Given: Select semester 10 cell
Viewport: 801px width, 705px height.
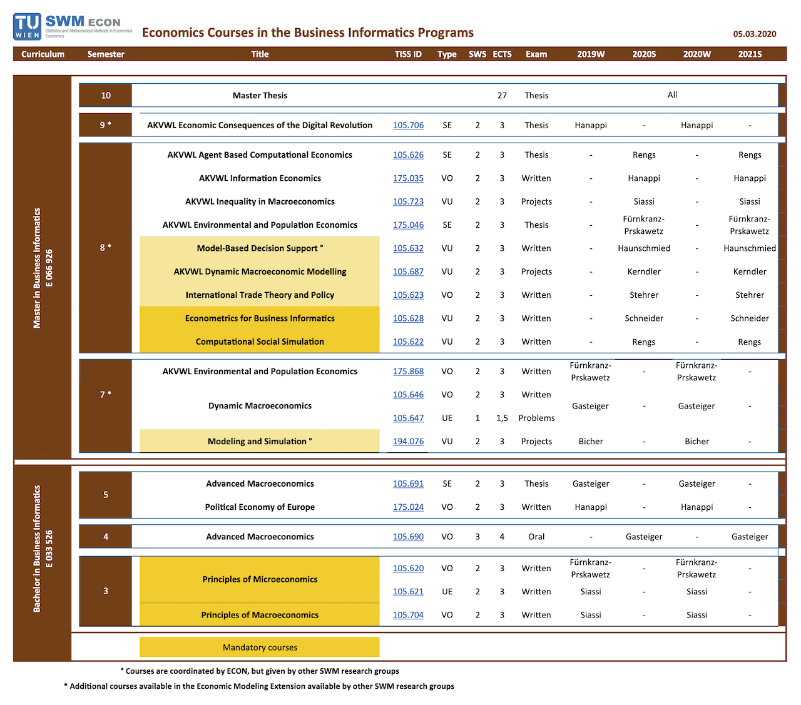Looking at the screenshot, I should pos(106,96).
